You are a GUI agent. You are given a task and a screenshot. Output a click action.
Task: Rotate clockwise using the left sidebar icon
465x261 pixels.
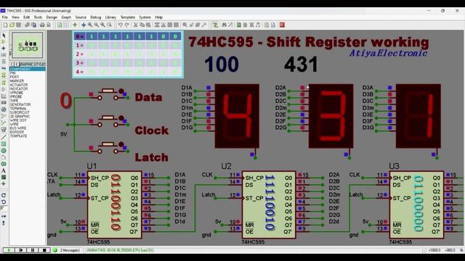click(4, 195)
